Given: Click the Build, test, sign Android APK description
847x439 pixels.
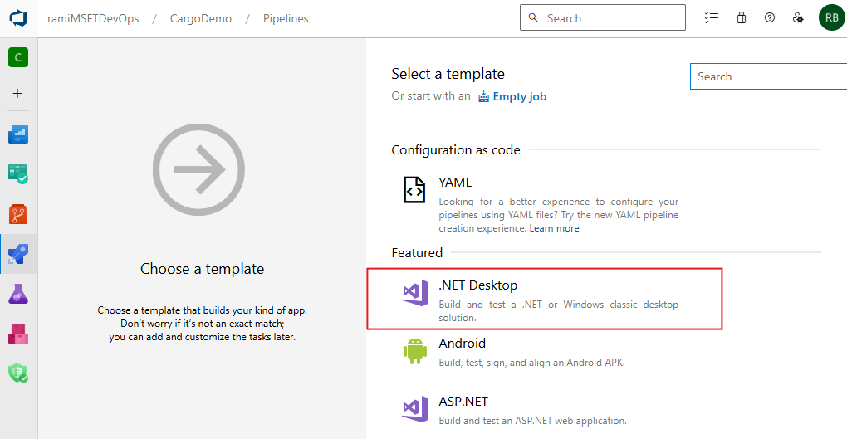Looking at the screenshot, I should (x=531, y=363).
